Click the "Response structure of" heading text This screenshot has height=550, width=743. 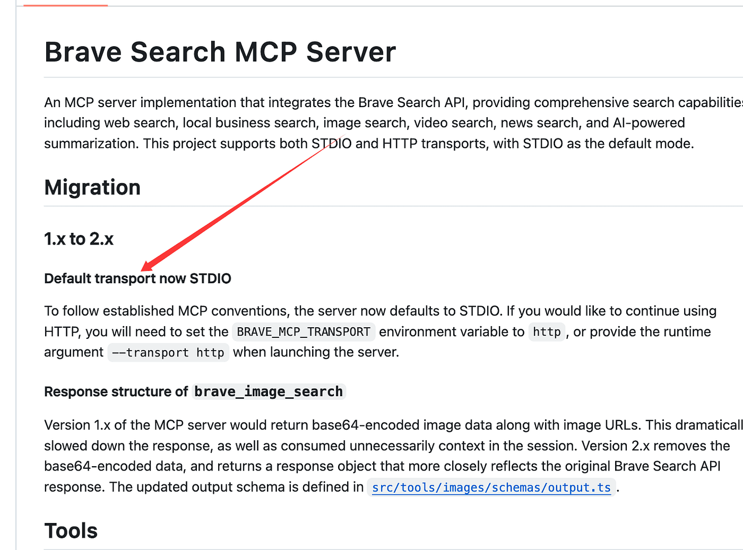tap(116, 391)
